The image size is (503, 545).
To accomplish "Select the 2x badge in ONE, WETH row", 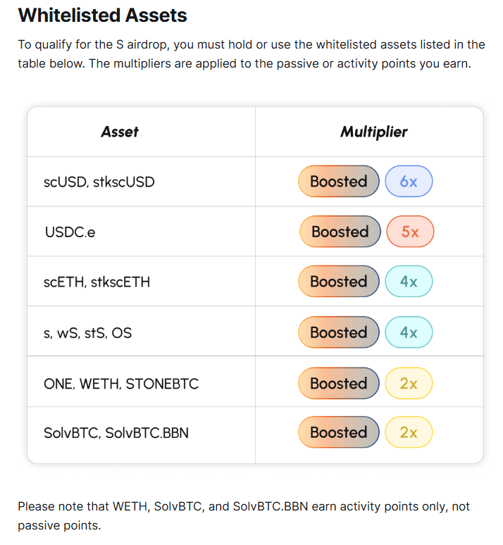I will coord(409,384).
